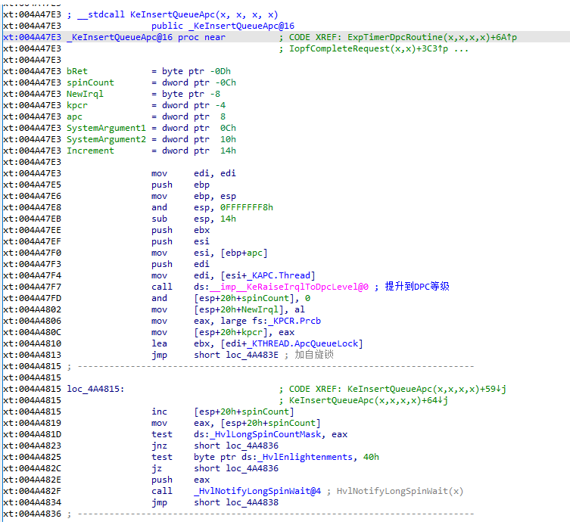Click the inc [esp+20h+spinCount] instruction
Viewport: 570px width, 528px height.
click(223, 412)
